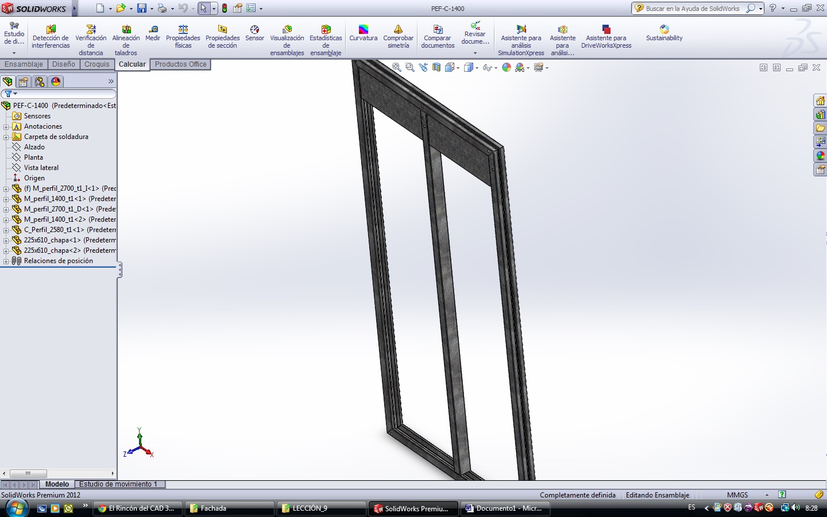Click the New document icon

point(100,8)
